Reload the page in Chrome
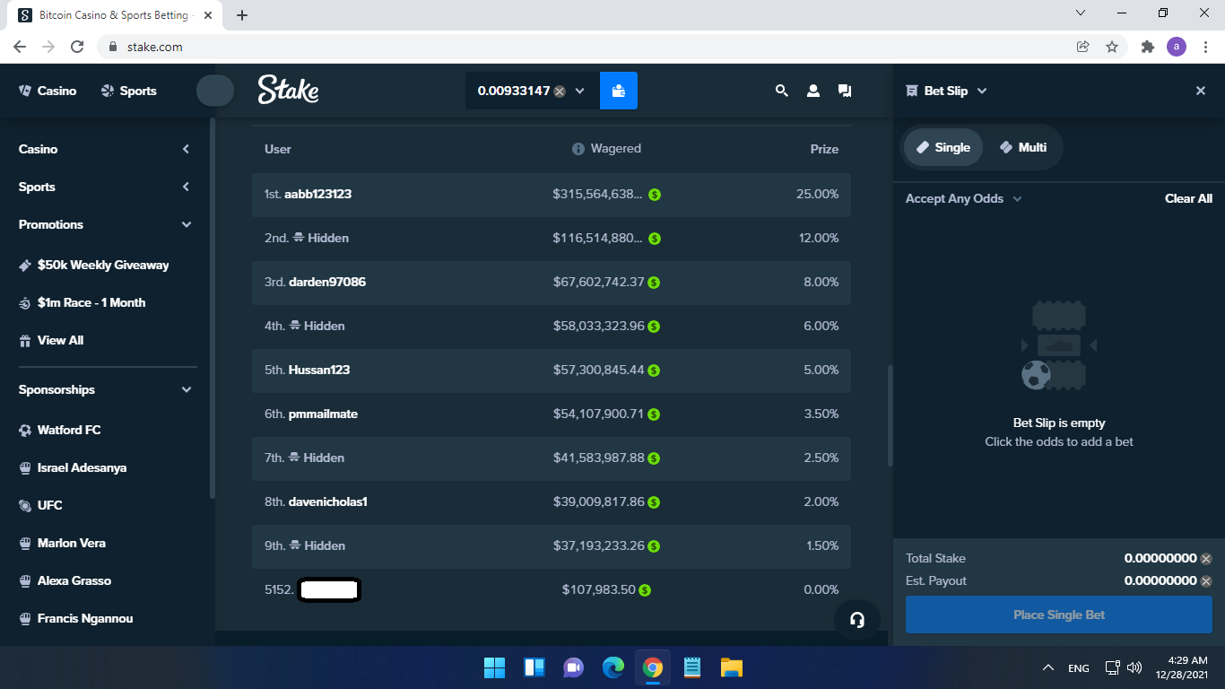This screenshot has width=1225, height=689. pos(77,47)
